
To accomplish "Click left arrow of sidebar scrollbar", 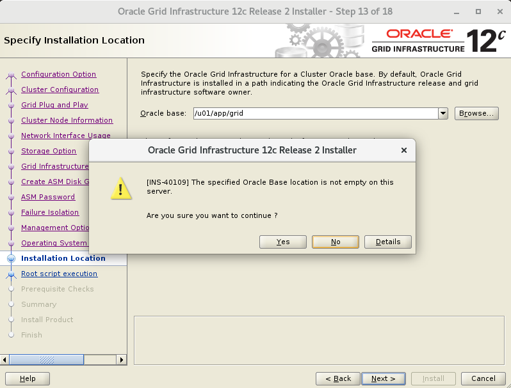I will [x=4, y=360].
